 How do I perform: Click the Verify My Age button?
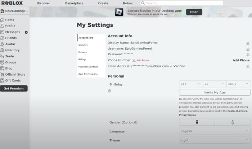coord(215,92)
